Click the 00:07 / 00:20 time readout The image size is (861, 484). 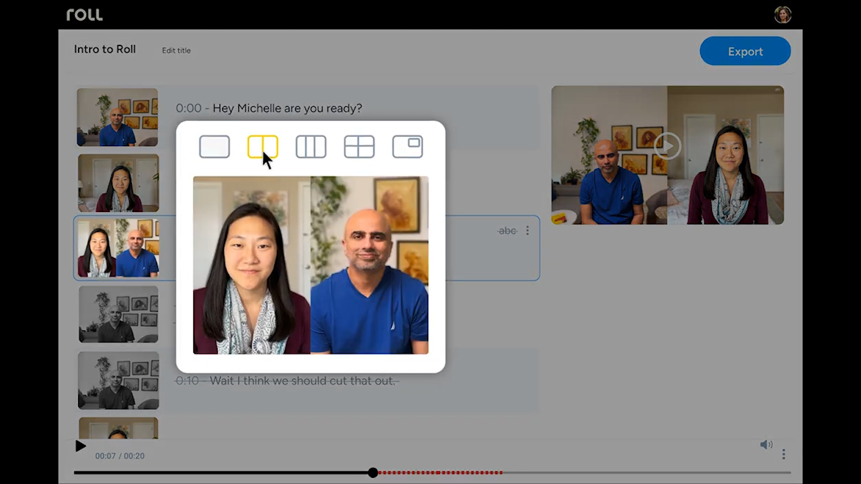click(120, 456)
